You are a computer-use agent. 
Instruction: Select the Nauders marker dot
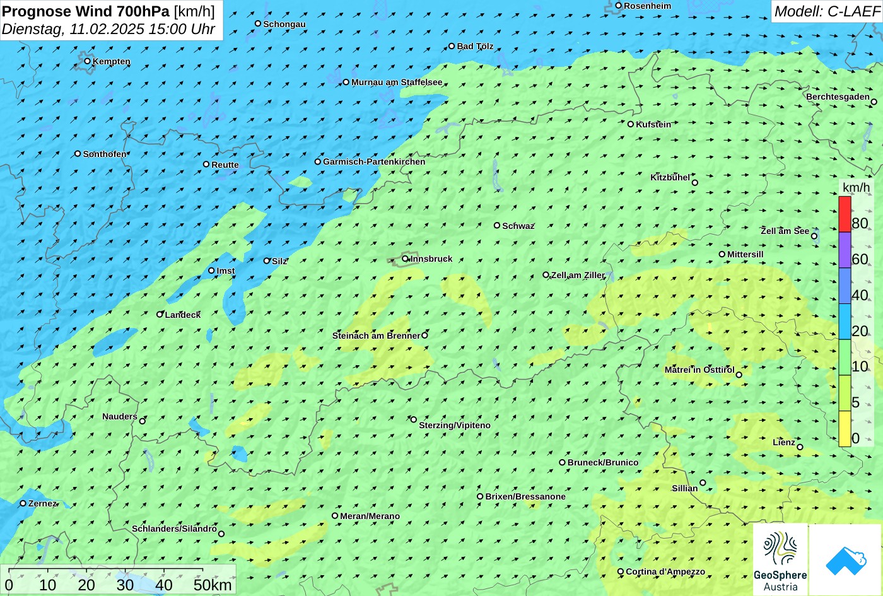click(143, 421)
